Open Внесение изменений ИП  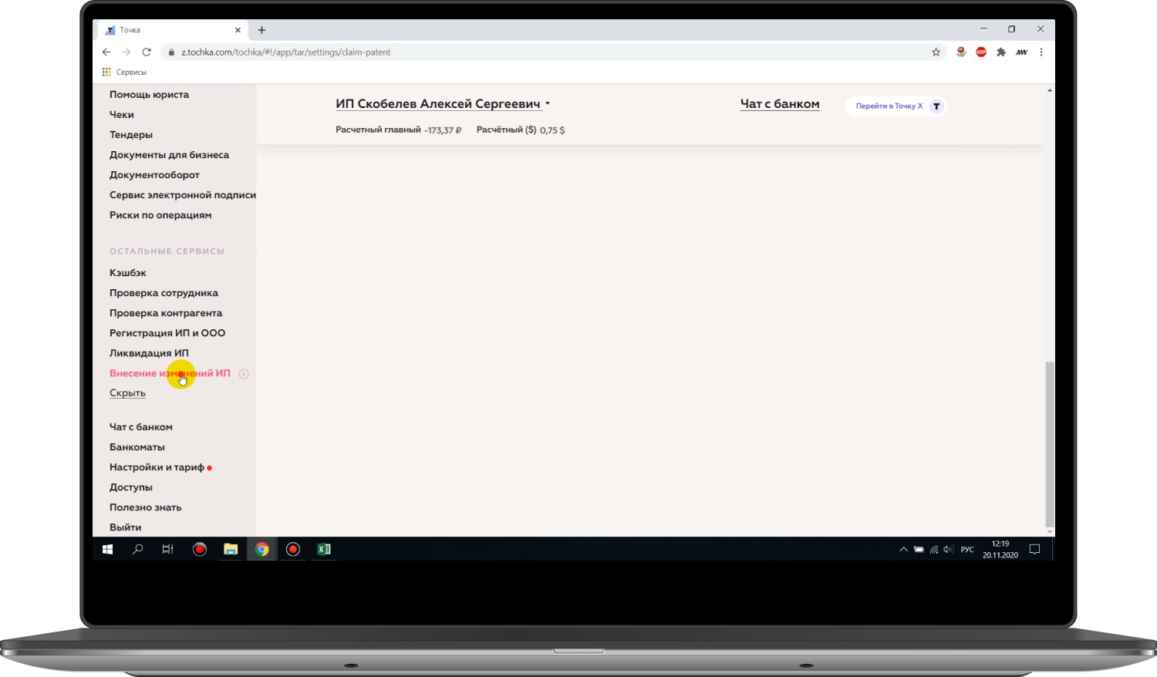(170, 373)
